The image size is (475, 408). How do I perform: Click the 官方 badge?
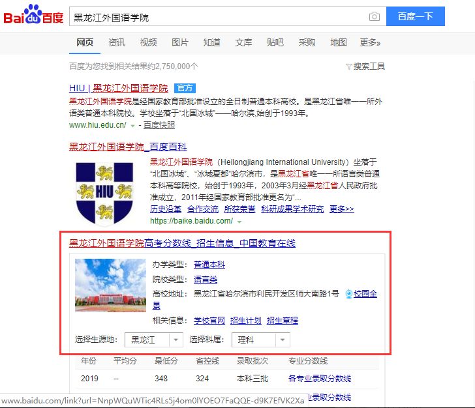click(185, 88)
